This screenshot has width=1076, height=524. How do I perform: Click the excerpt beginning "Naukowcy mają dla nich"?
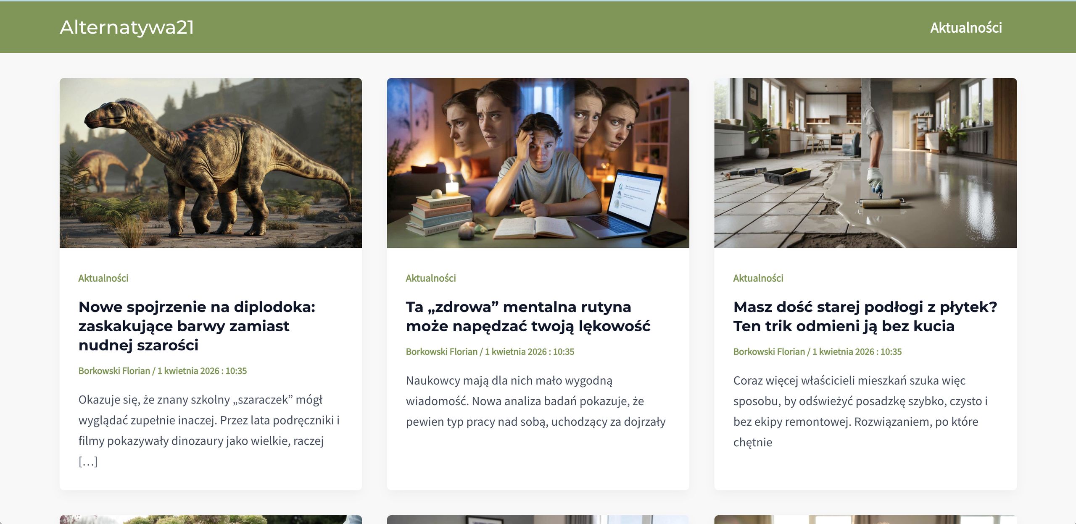coord(535,401)
